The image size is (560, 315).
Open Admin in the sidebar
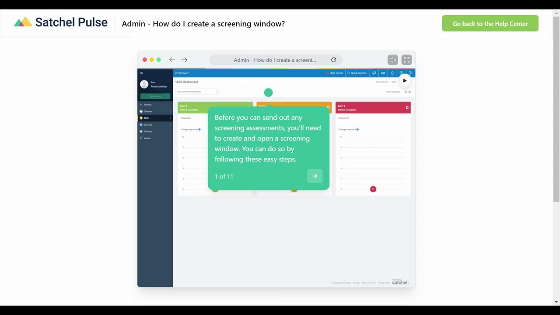[155, 138]
